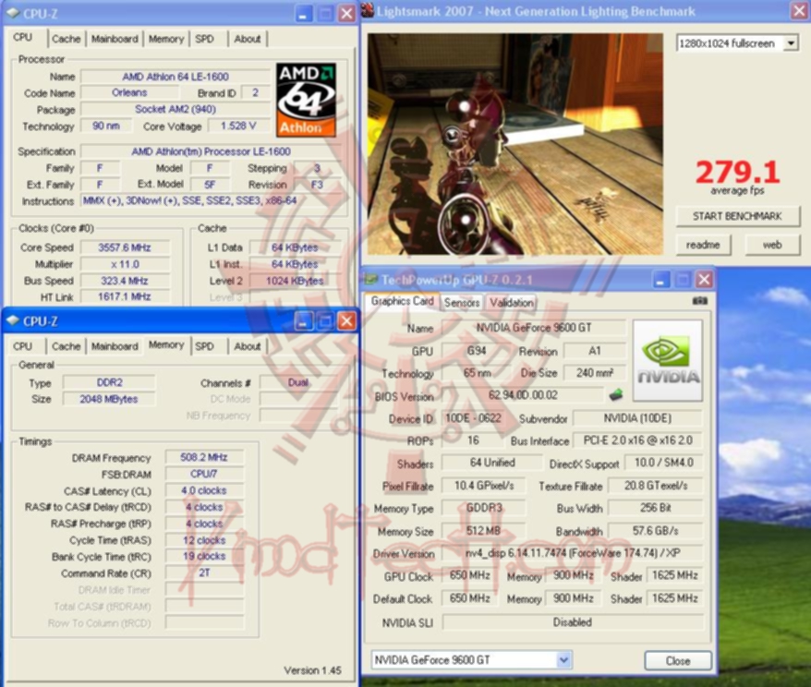Click the AMD Athlon 64 logo
Viewport: 811px width, 687px height.
(x=306, y=100)
